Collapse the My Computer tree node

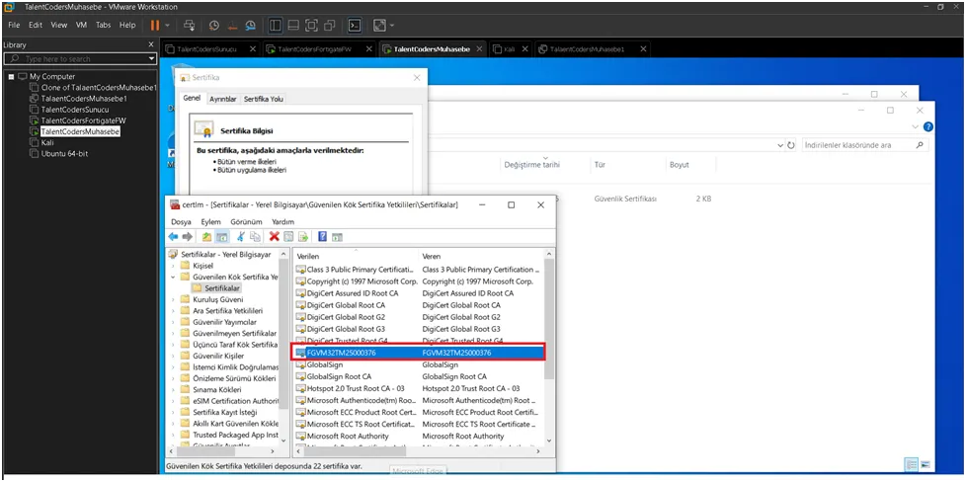coord(11,76)
